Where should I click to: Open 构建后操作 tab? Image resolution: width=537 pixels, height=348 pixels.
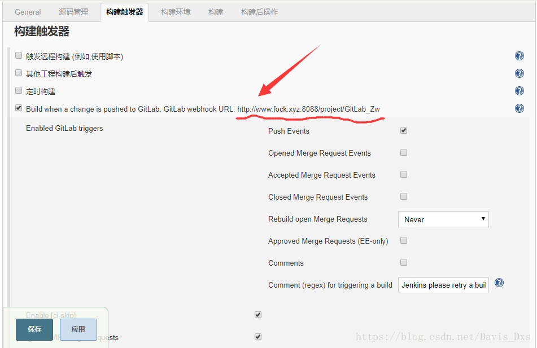260,12
